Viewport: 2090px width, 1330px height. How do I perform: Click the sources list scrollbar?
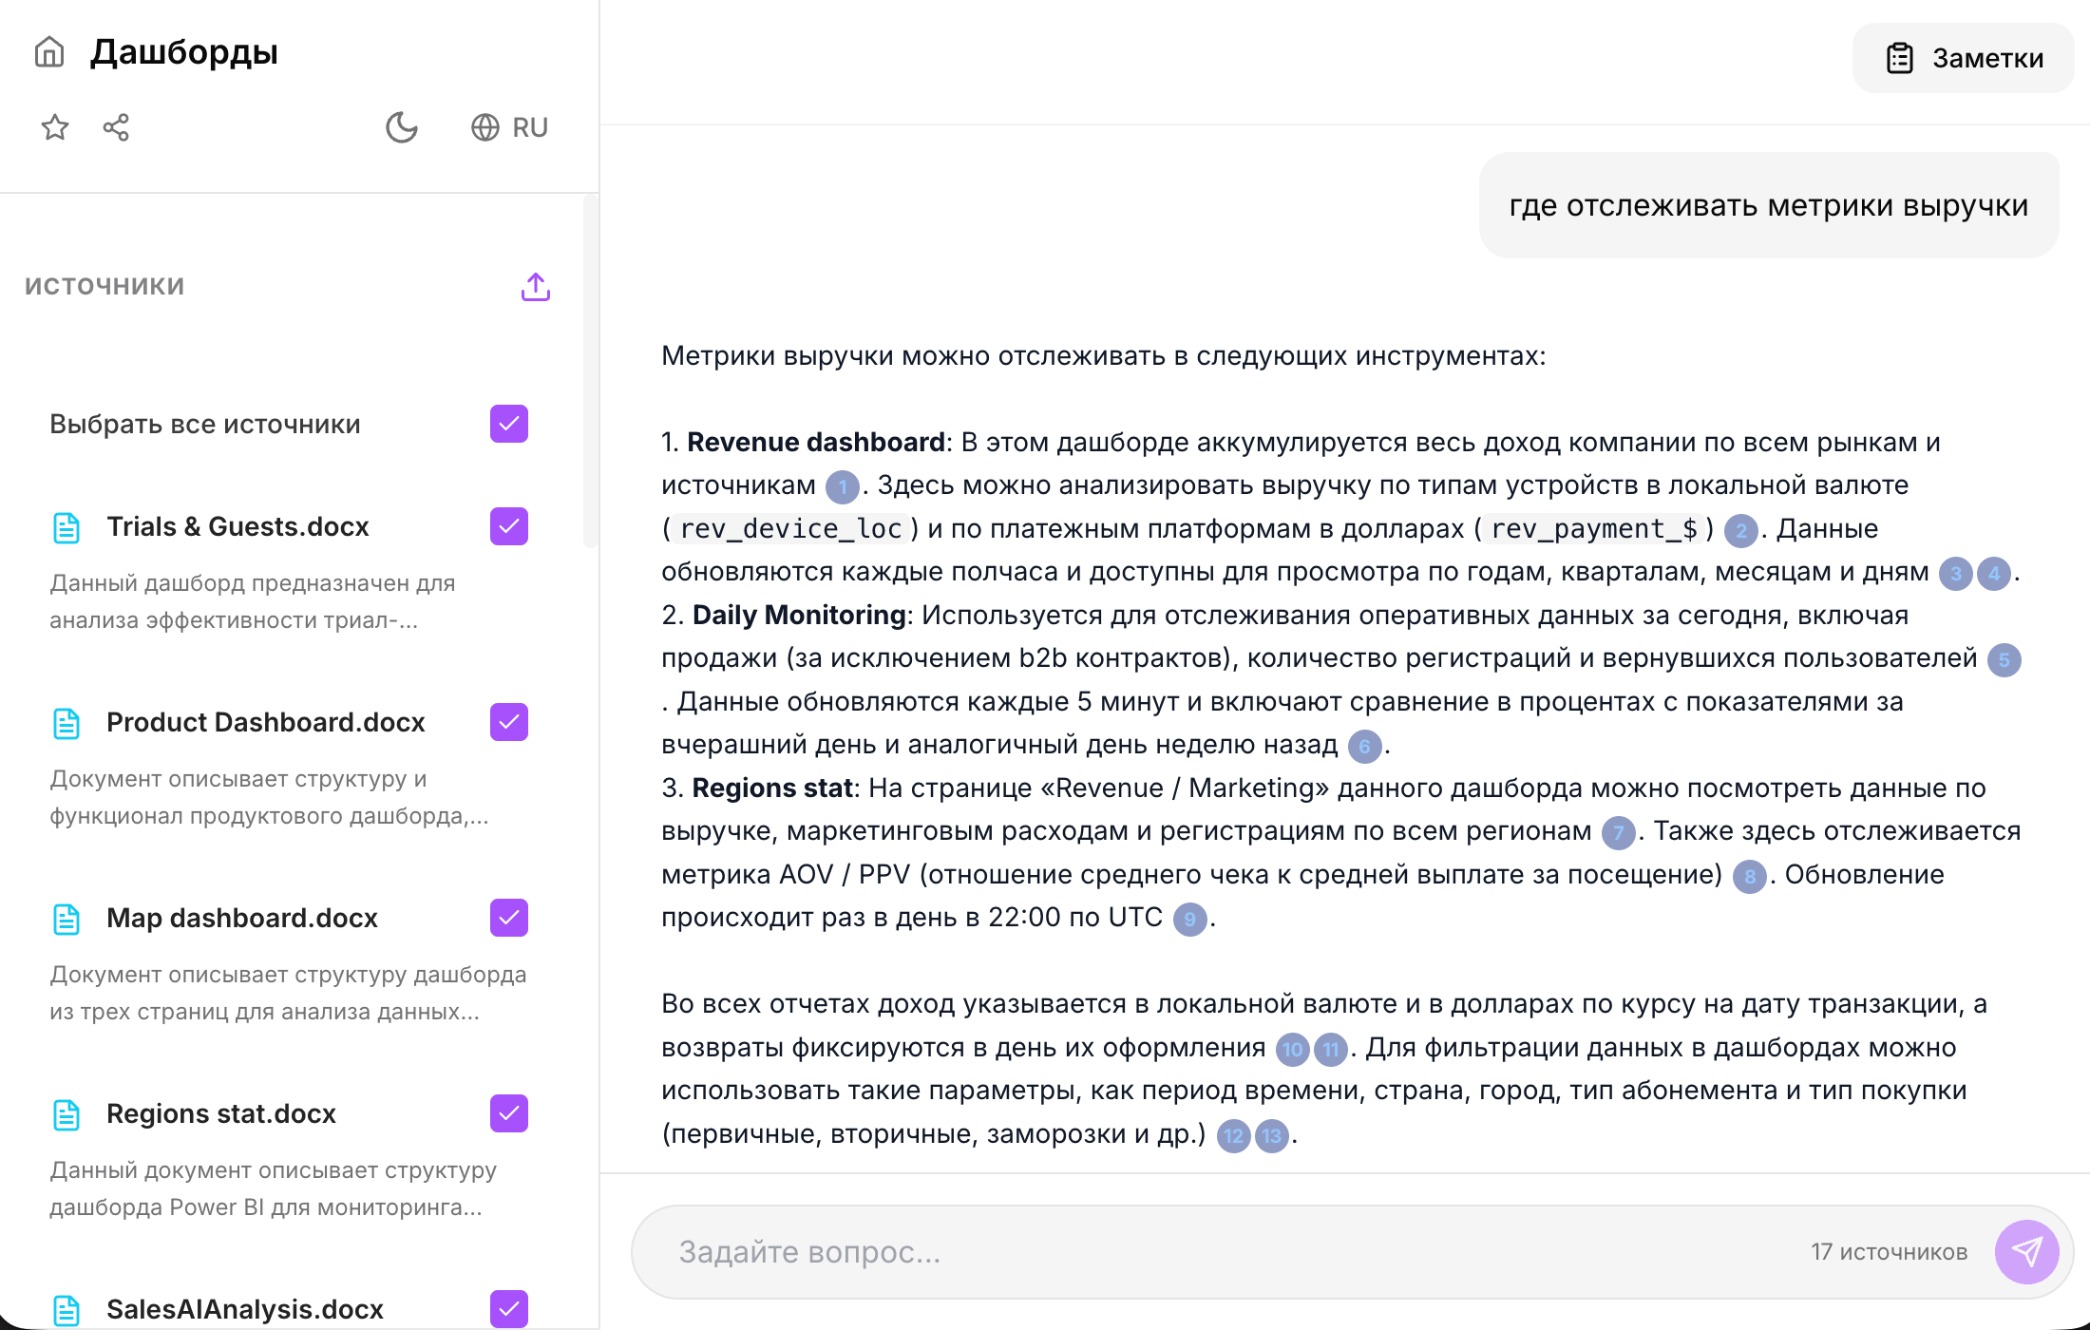[x=590, y=372]
